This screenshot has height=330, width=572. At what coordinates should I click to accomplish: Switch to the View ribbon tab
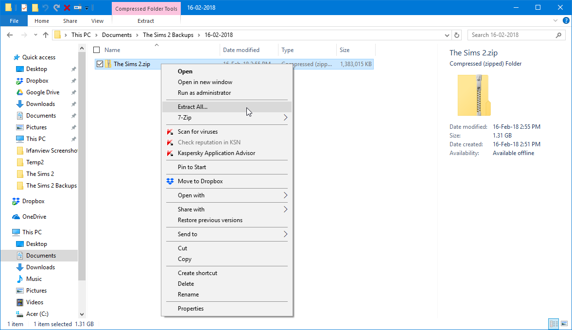[97, 21]
